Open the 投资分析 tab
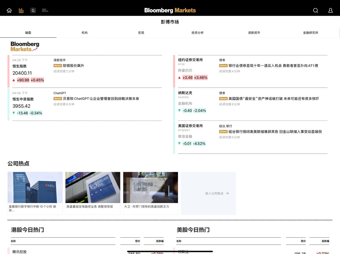The image size is (340, 254). (x=197, y=33)
